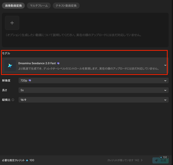The width and height of the screenshot is (173, 165).
Task: Expand the chevron on the 長さ row
Action: pyautogui.click(x=165, y=90)
